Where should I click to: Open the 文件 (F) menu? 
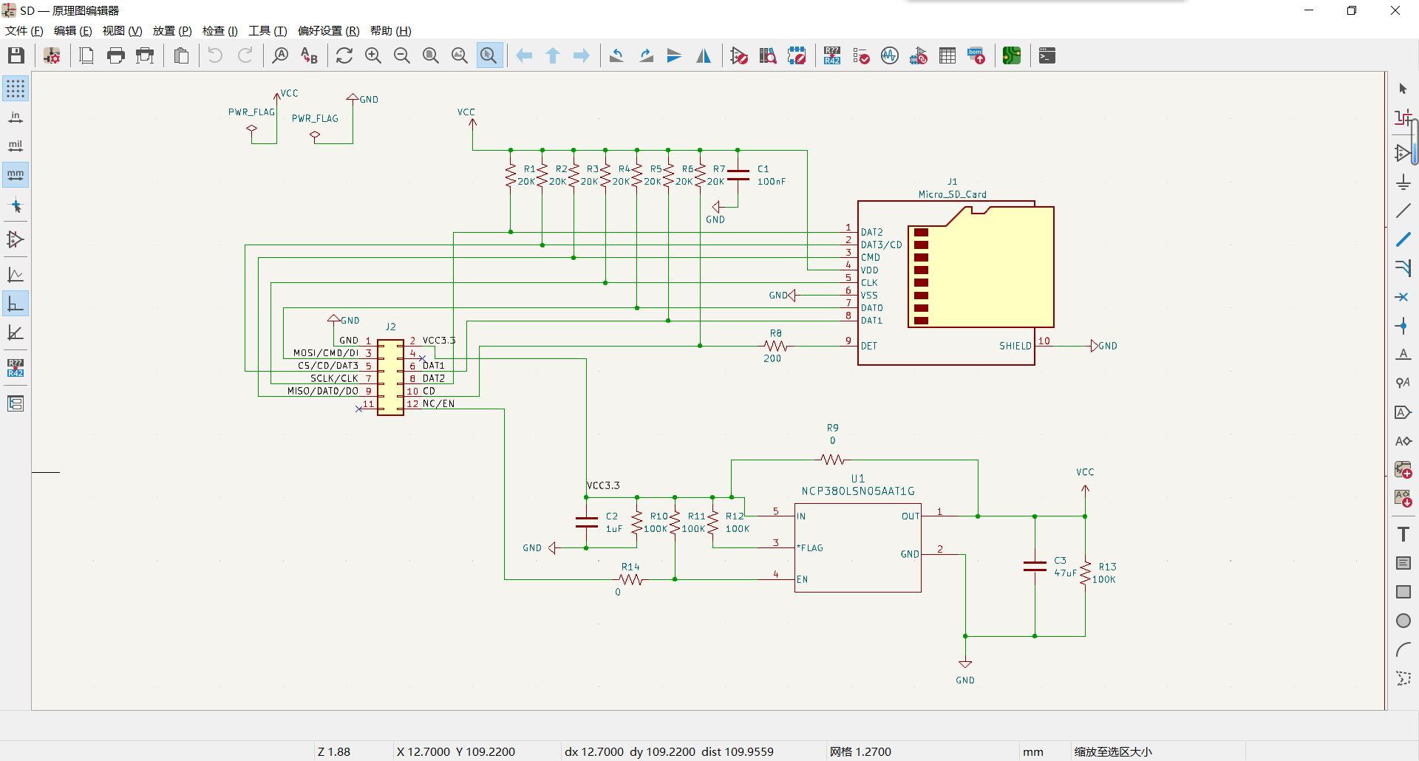(x=24, y=30)
